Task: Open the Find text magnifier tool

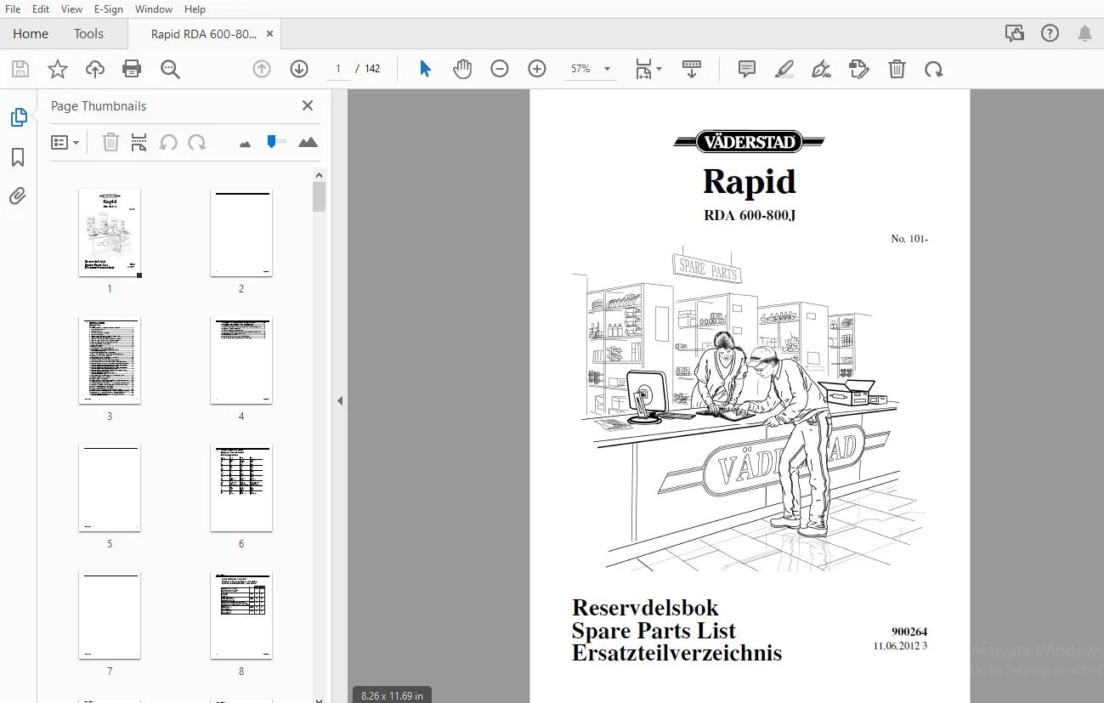Action: click(x=170, y=69)
